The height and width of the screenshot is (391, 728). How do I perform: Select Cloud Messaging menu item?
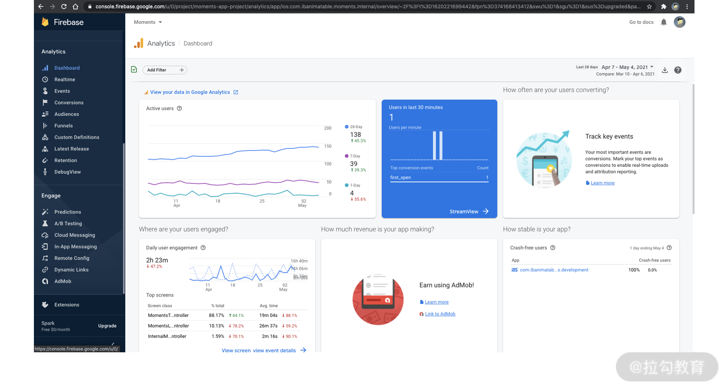pyautogui.click(x=75, y=235)
